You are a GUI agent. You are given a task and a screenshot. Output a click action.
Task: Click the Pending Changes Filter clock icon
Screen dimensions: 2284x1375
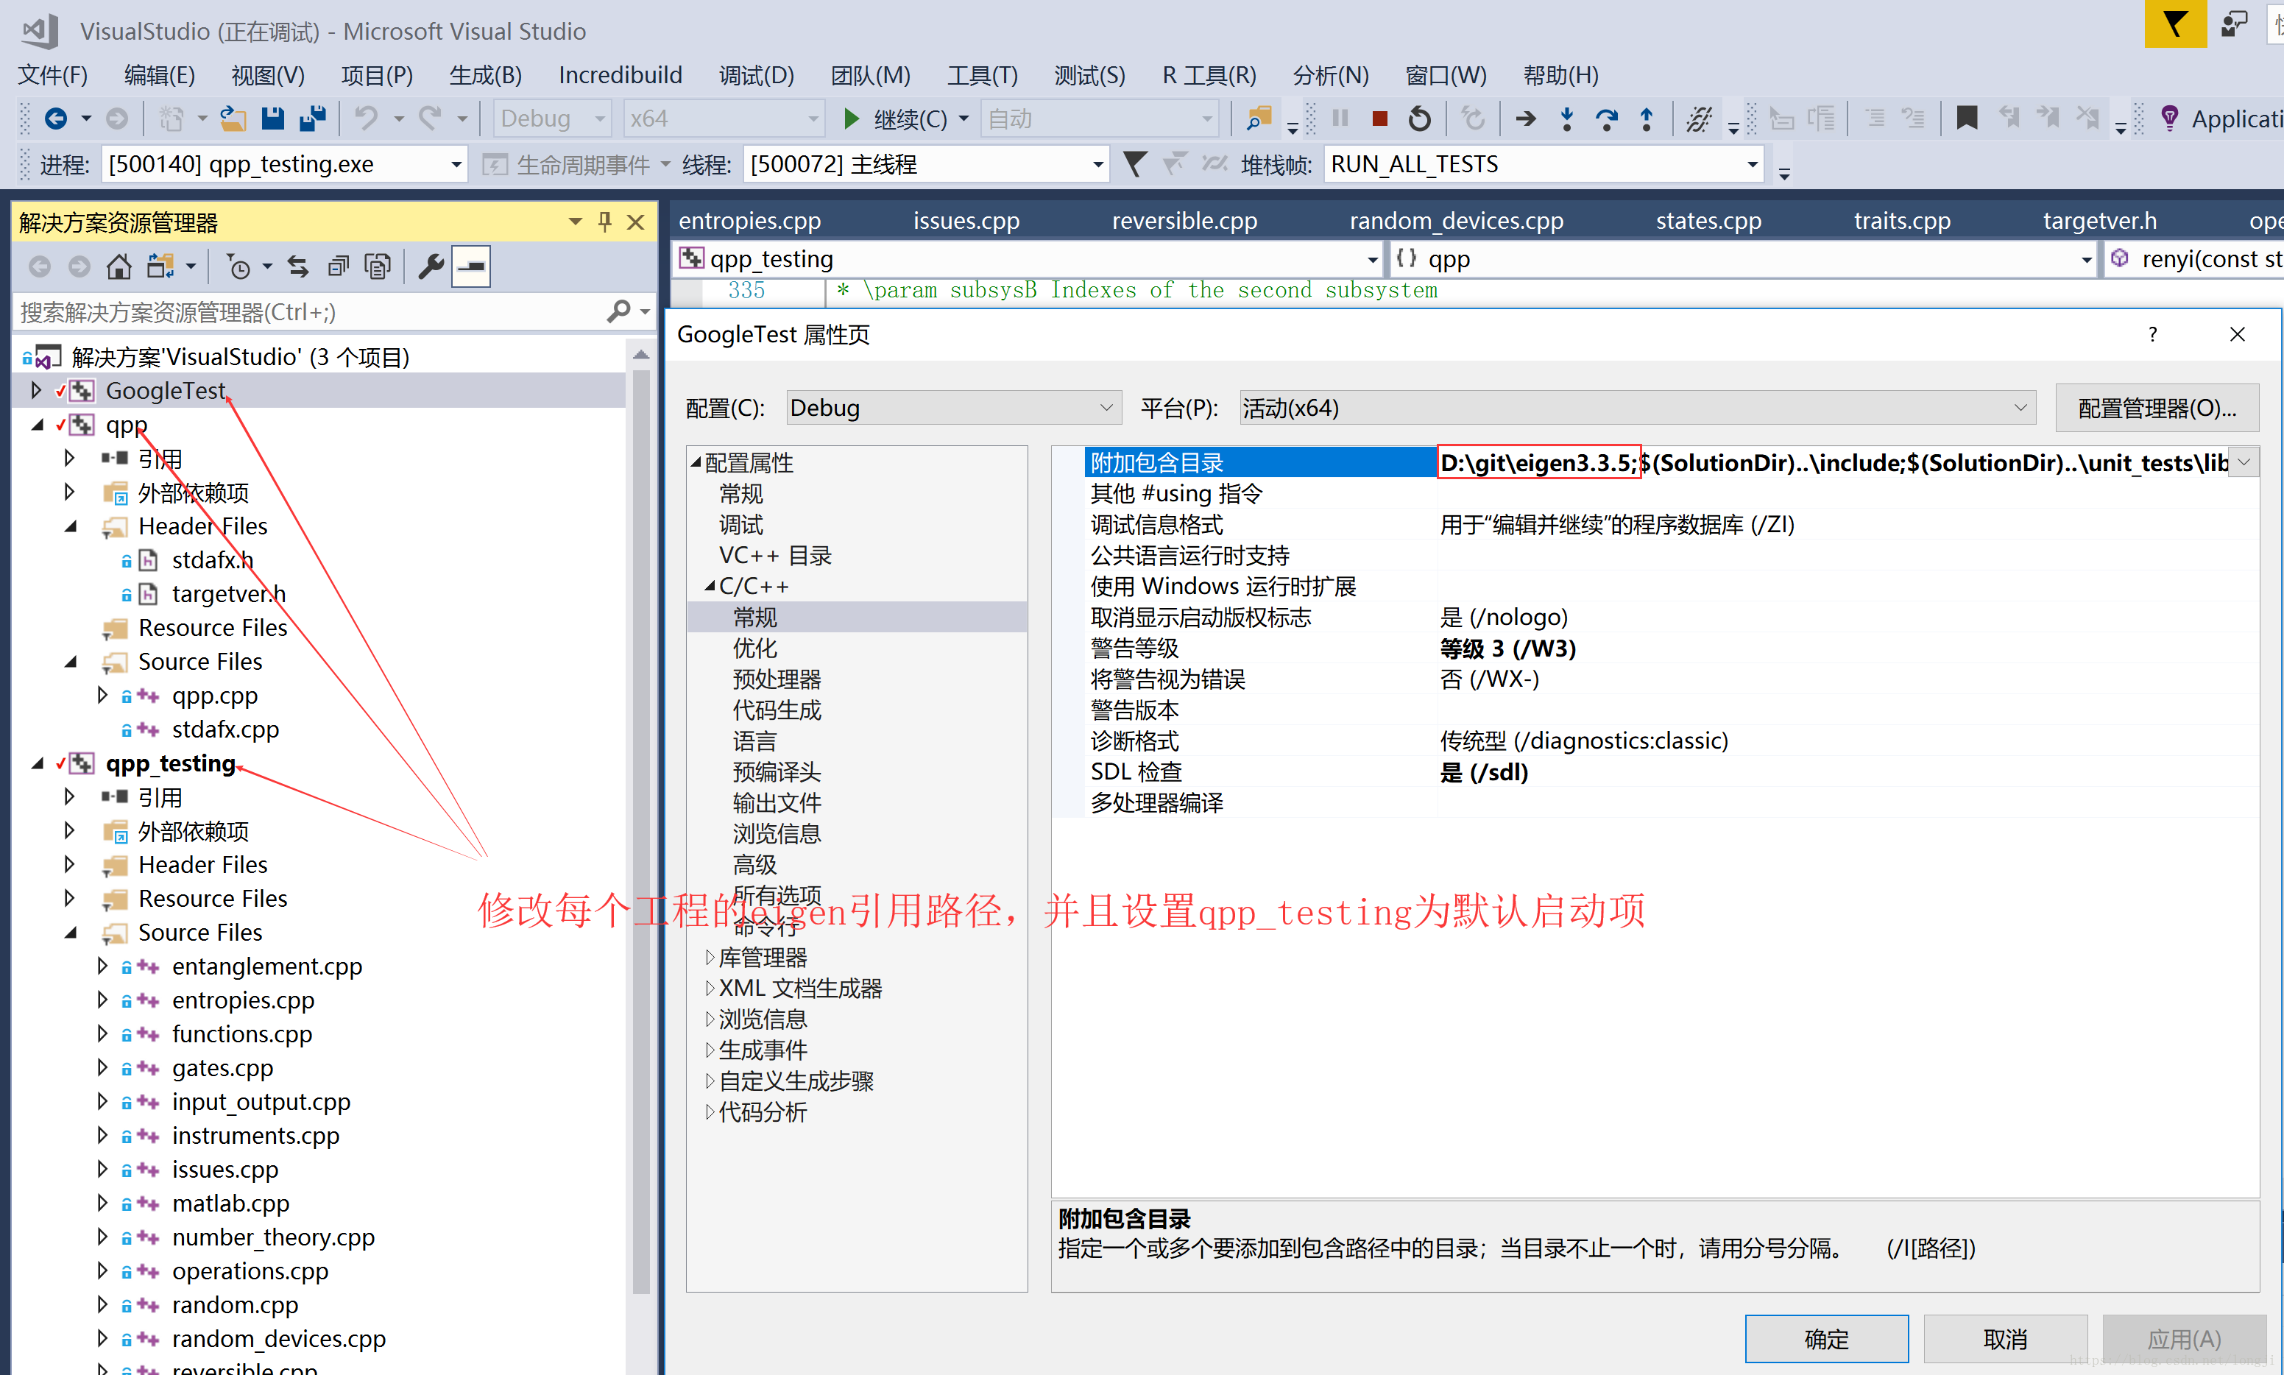239,267
